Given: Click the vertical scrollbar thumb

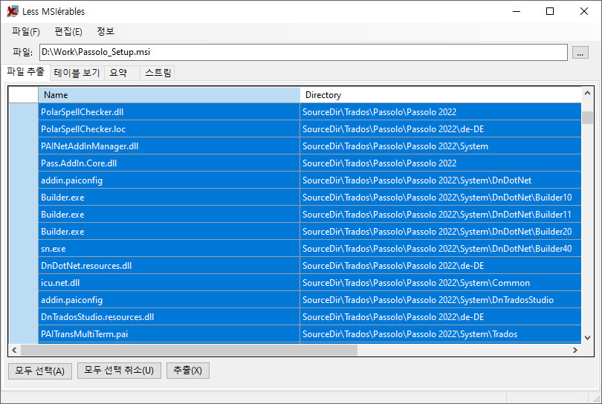Looking at the screenshot, I should (587, 117).
